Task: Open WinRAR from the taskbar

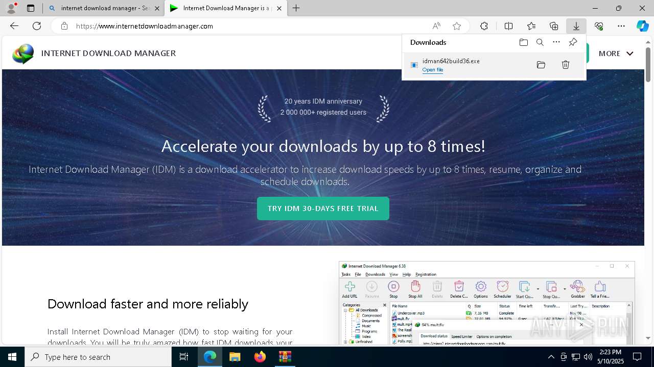Action: point(285,357)
